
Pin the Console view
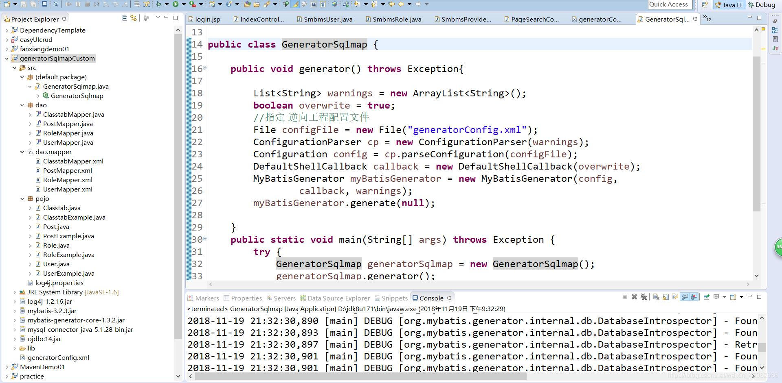(x=707, y=297)
